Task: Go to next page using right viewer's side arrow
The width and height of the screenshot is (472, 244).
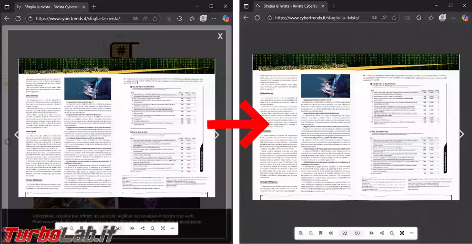Action: click(x=461, y=134)
